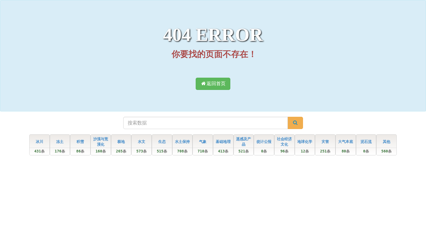Viewport: 426px width, 228px height.
Task: Click the 0条 count under 统计公报
Action: coord(264,151)
